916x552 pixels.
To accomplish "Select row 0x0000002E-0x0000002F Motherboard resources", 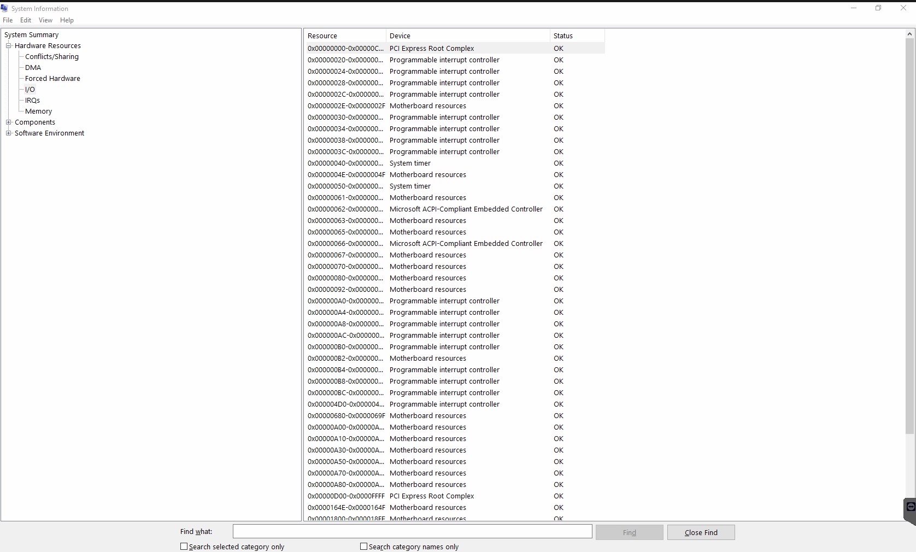I will [x=455, y=106].
